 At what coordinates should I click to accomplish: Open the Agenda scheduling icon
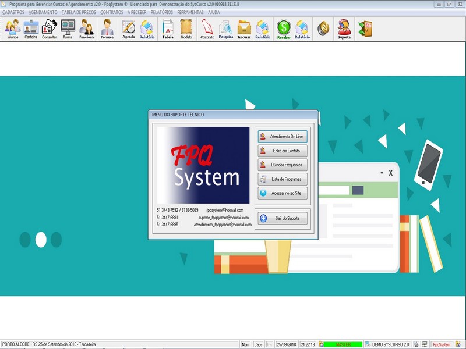pyautogui.click(x=129, y=29)
